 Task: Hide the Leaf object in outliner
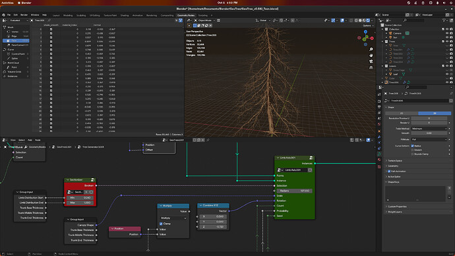447,74
